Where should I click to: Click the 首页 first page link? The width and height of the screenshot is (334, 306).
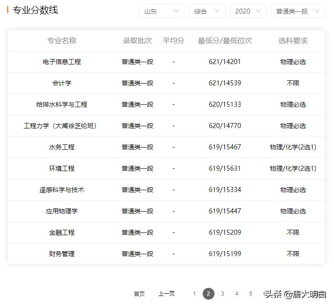click(140, 294)
